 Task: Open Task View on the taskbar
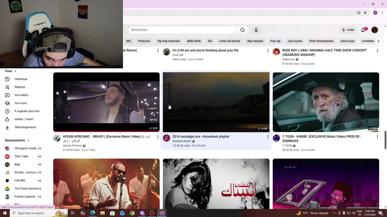(x=73, y=213)
